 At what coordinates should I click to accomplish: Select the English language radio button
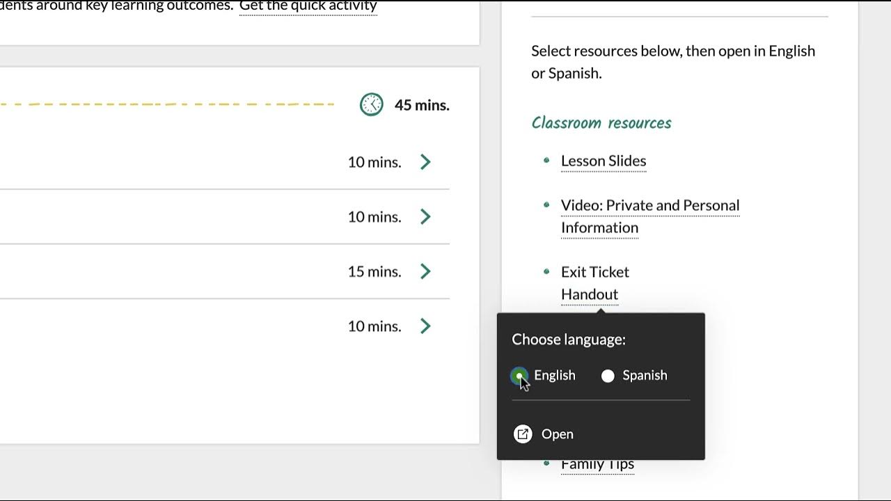519,376
